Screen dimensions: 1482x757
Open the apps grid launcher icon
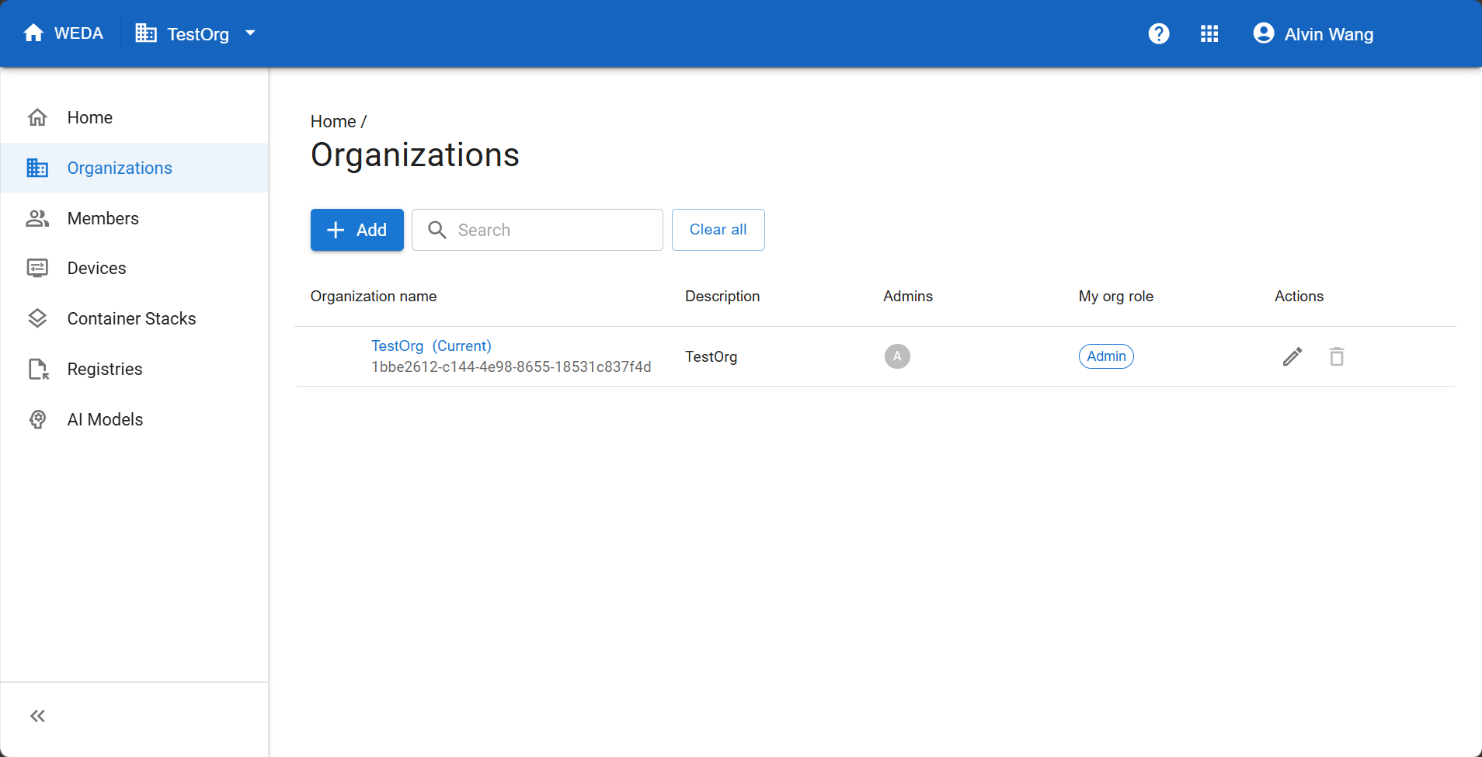click(1209, 33)
